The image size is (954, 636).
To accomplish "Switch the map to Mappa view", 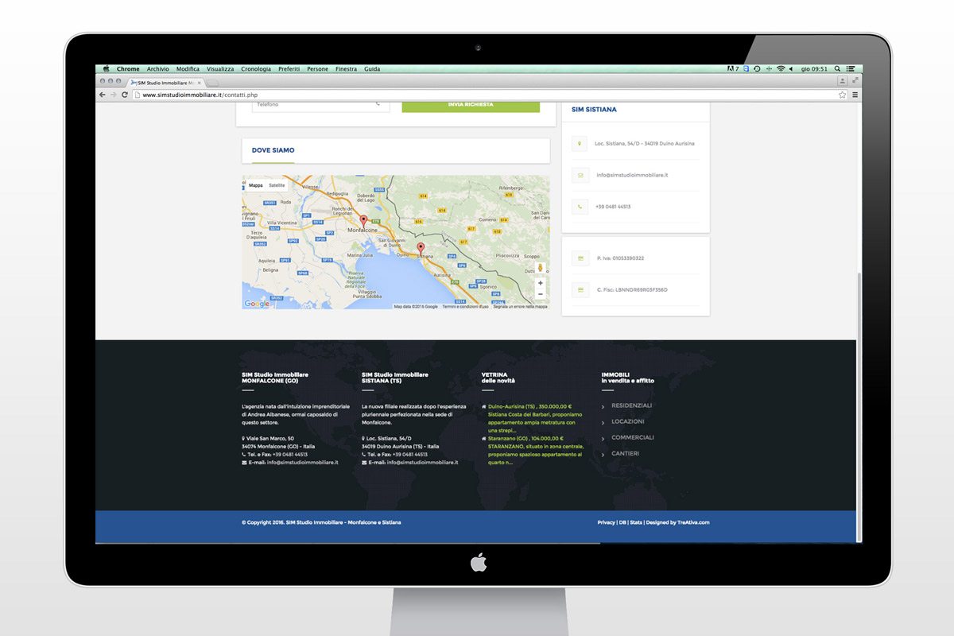I will pos(255,185).
